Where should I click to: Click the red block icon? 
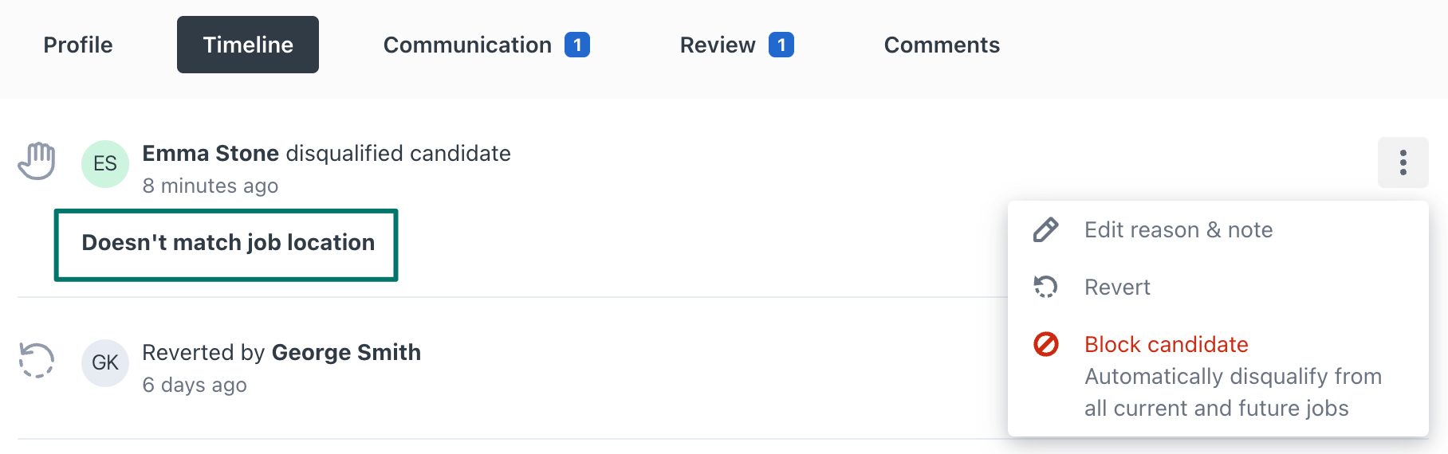click(1045, 344)
